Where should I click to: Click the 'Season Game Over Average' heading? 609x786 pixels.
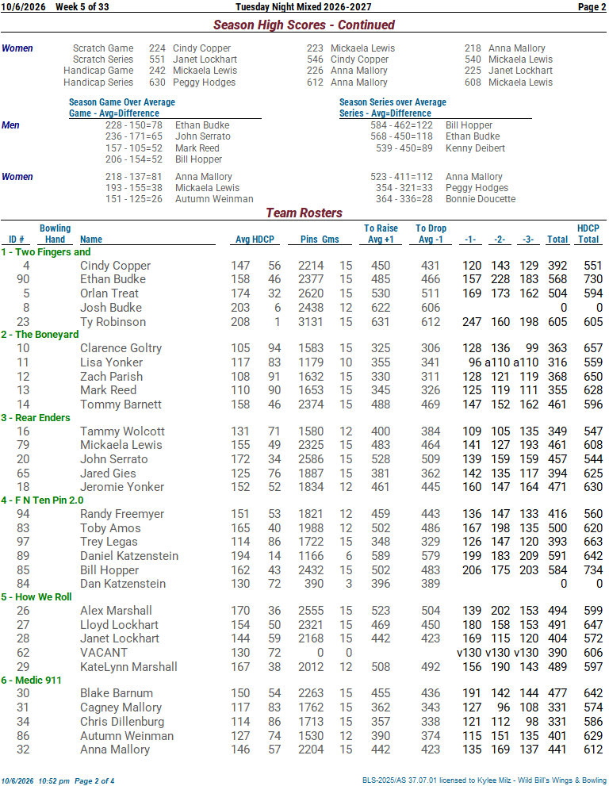pos(122,102)
